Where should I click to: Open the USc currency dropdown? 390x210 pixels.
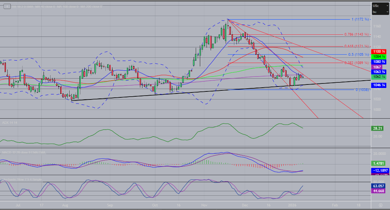(380, 6)
